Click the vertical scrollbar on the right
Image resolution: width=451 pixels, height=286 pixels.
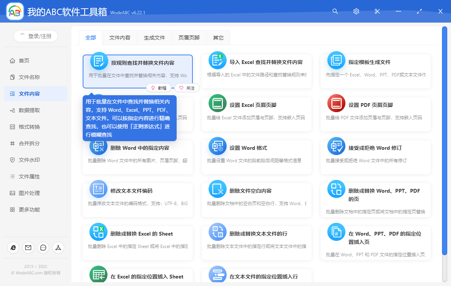click(x=445, y=143)
